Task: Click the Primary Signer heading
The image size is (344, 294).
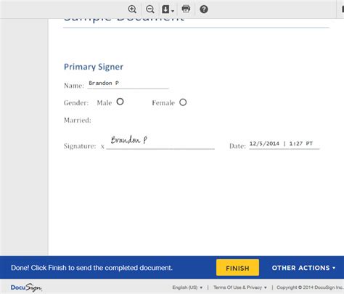Action: 94,67
